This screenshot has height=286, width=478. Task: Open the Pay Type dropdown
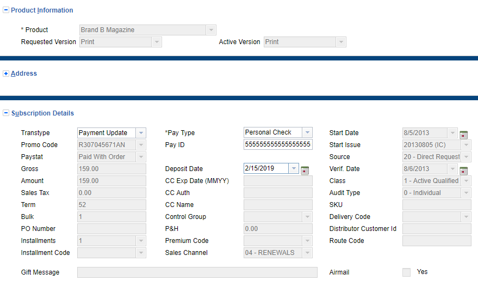[307, 132]
